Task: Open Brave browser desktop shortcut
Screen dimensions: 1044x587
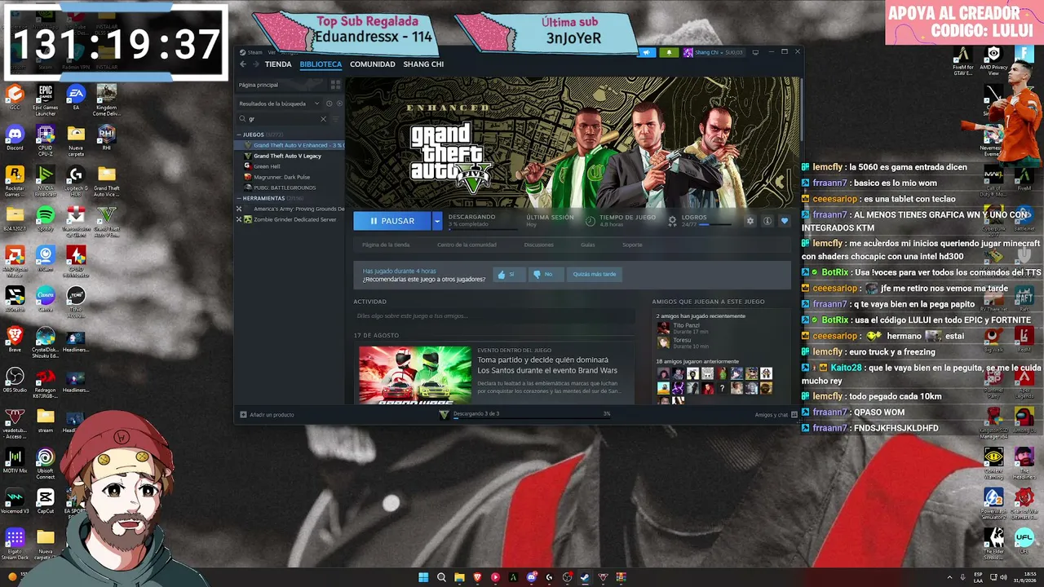Action: point(15,339)
